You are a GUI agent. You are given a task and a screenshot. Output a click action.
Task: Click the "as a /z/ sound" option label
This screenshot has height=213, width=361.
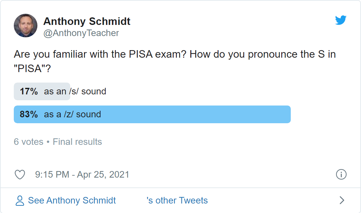pyautogui.click(x=73, y=114)
